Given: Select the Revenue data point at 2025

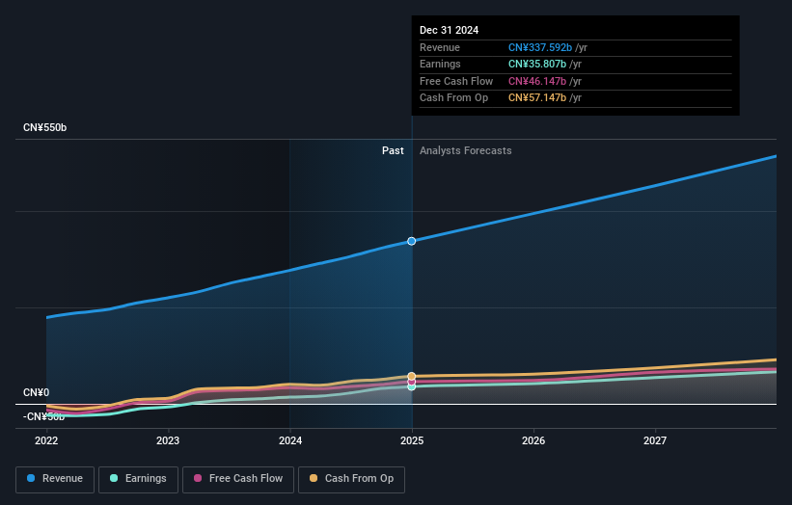Looking at the screenshot, I should (x=412, y=241).
